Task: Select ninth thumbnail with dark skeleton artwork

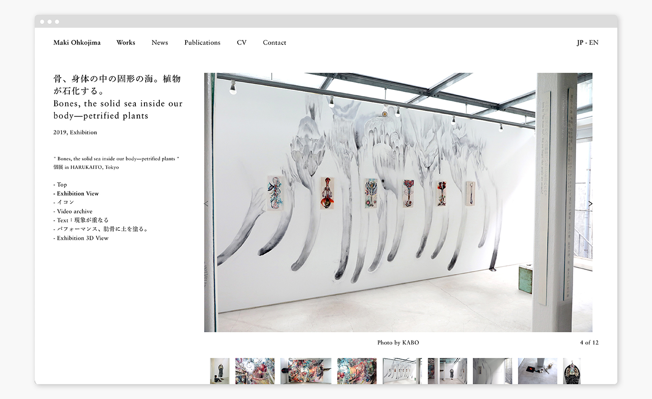Action: tap(572, 371)
